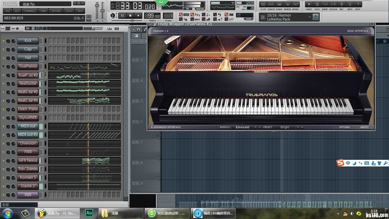Open the Playlist (P.LIST) window icon
Image resolution: width=389 pixels, height=219 pixels.
pos(263,5)
